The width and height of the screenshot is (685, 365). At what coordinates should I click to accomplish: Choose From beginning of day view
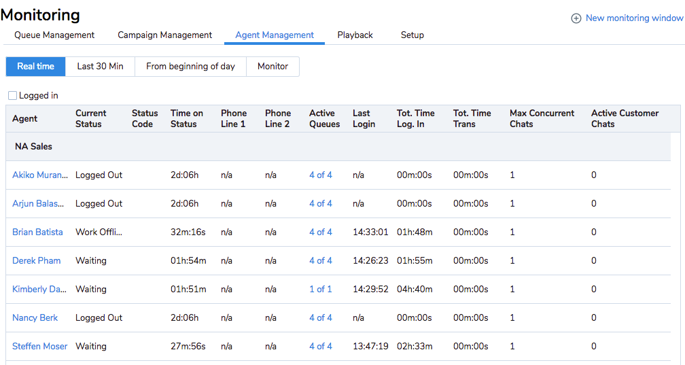point(190,67)
